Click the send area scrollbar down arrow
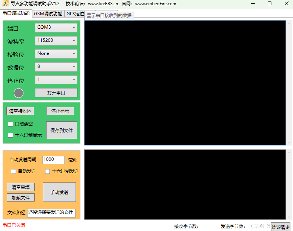The width and height of the screenshot is (293, 231). click(x=289, y=217)
